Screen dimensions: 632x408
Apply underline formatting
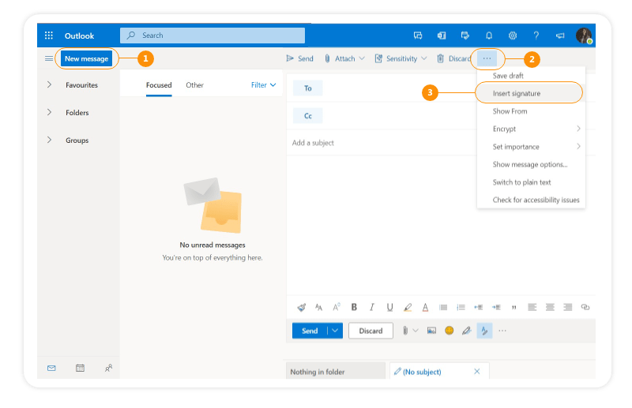point(389,307)
